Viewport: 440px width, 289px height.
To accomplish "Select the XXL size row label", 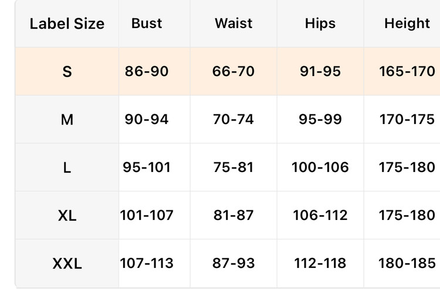I will click(x=67, y=263).
